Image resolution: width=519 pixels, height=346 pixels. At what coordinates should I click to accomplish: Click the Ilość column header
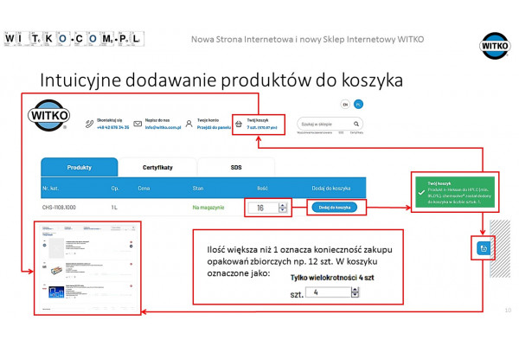(x=262, y=189)
